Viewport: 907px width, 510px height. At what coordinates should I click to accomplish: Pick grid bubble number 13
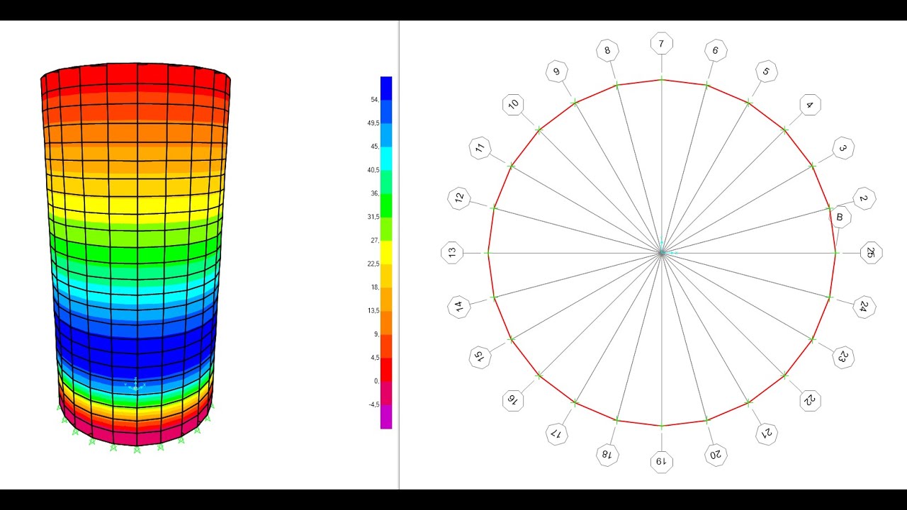(x=452, y=253)
